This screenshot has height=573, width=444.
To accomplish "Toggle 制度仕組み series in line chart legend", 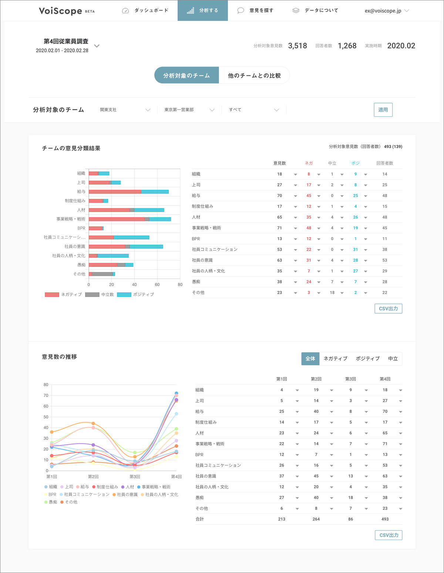I will [x=105, y=487].
